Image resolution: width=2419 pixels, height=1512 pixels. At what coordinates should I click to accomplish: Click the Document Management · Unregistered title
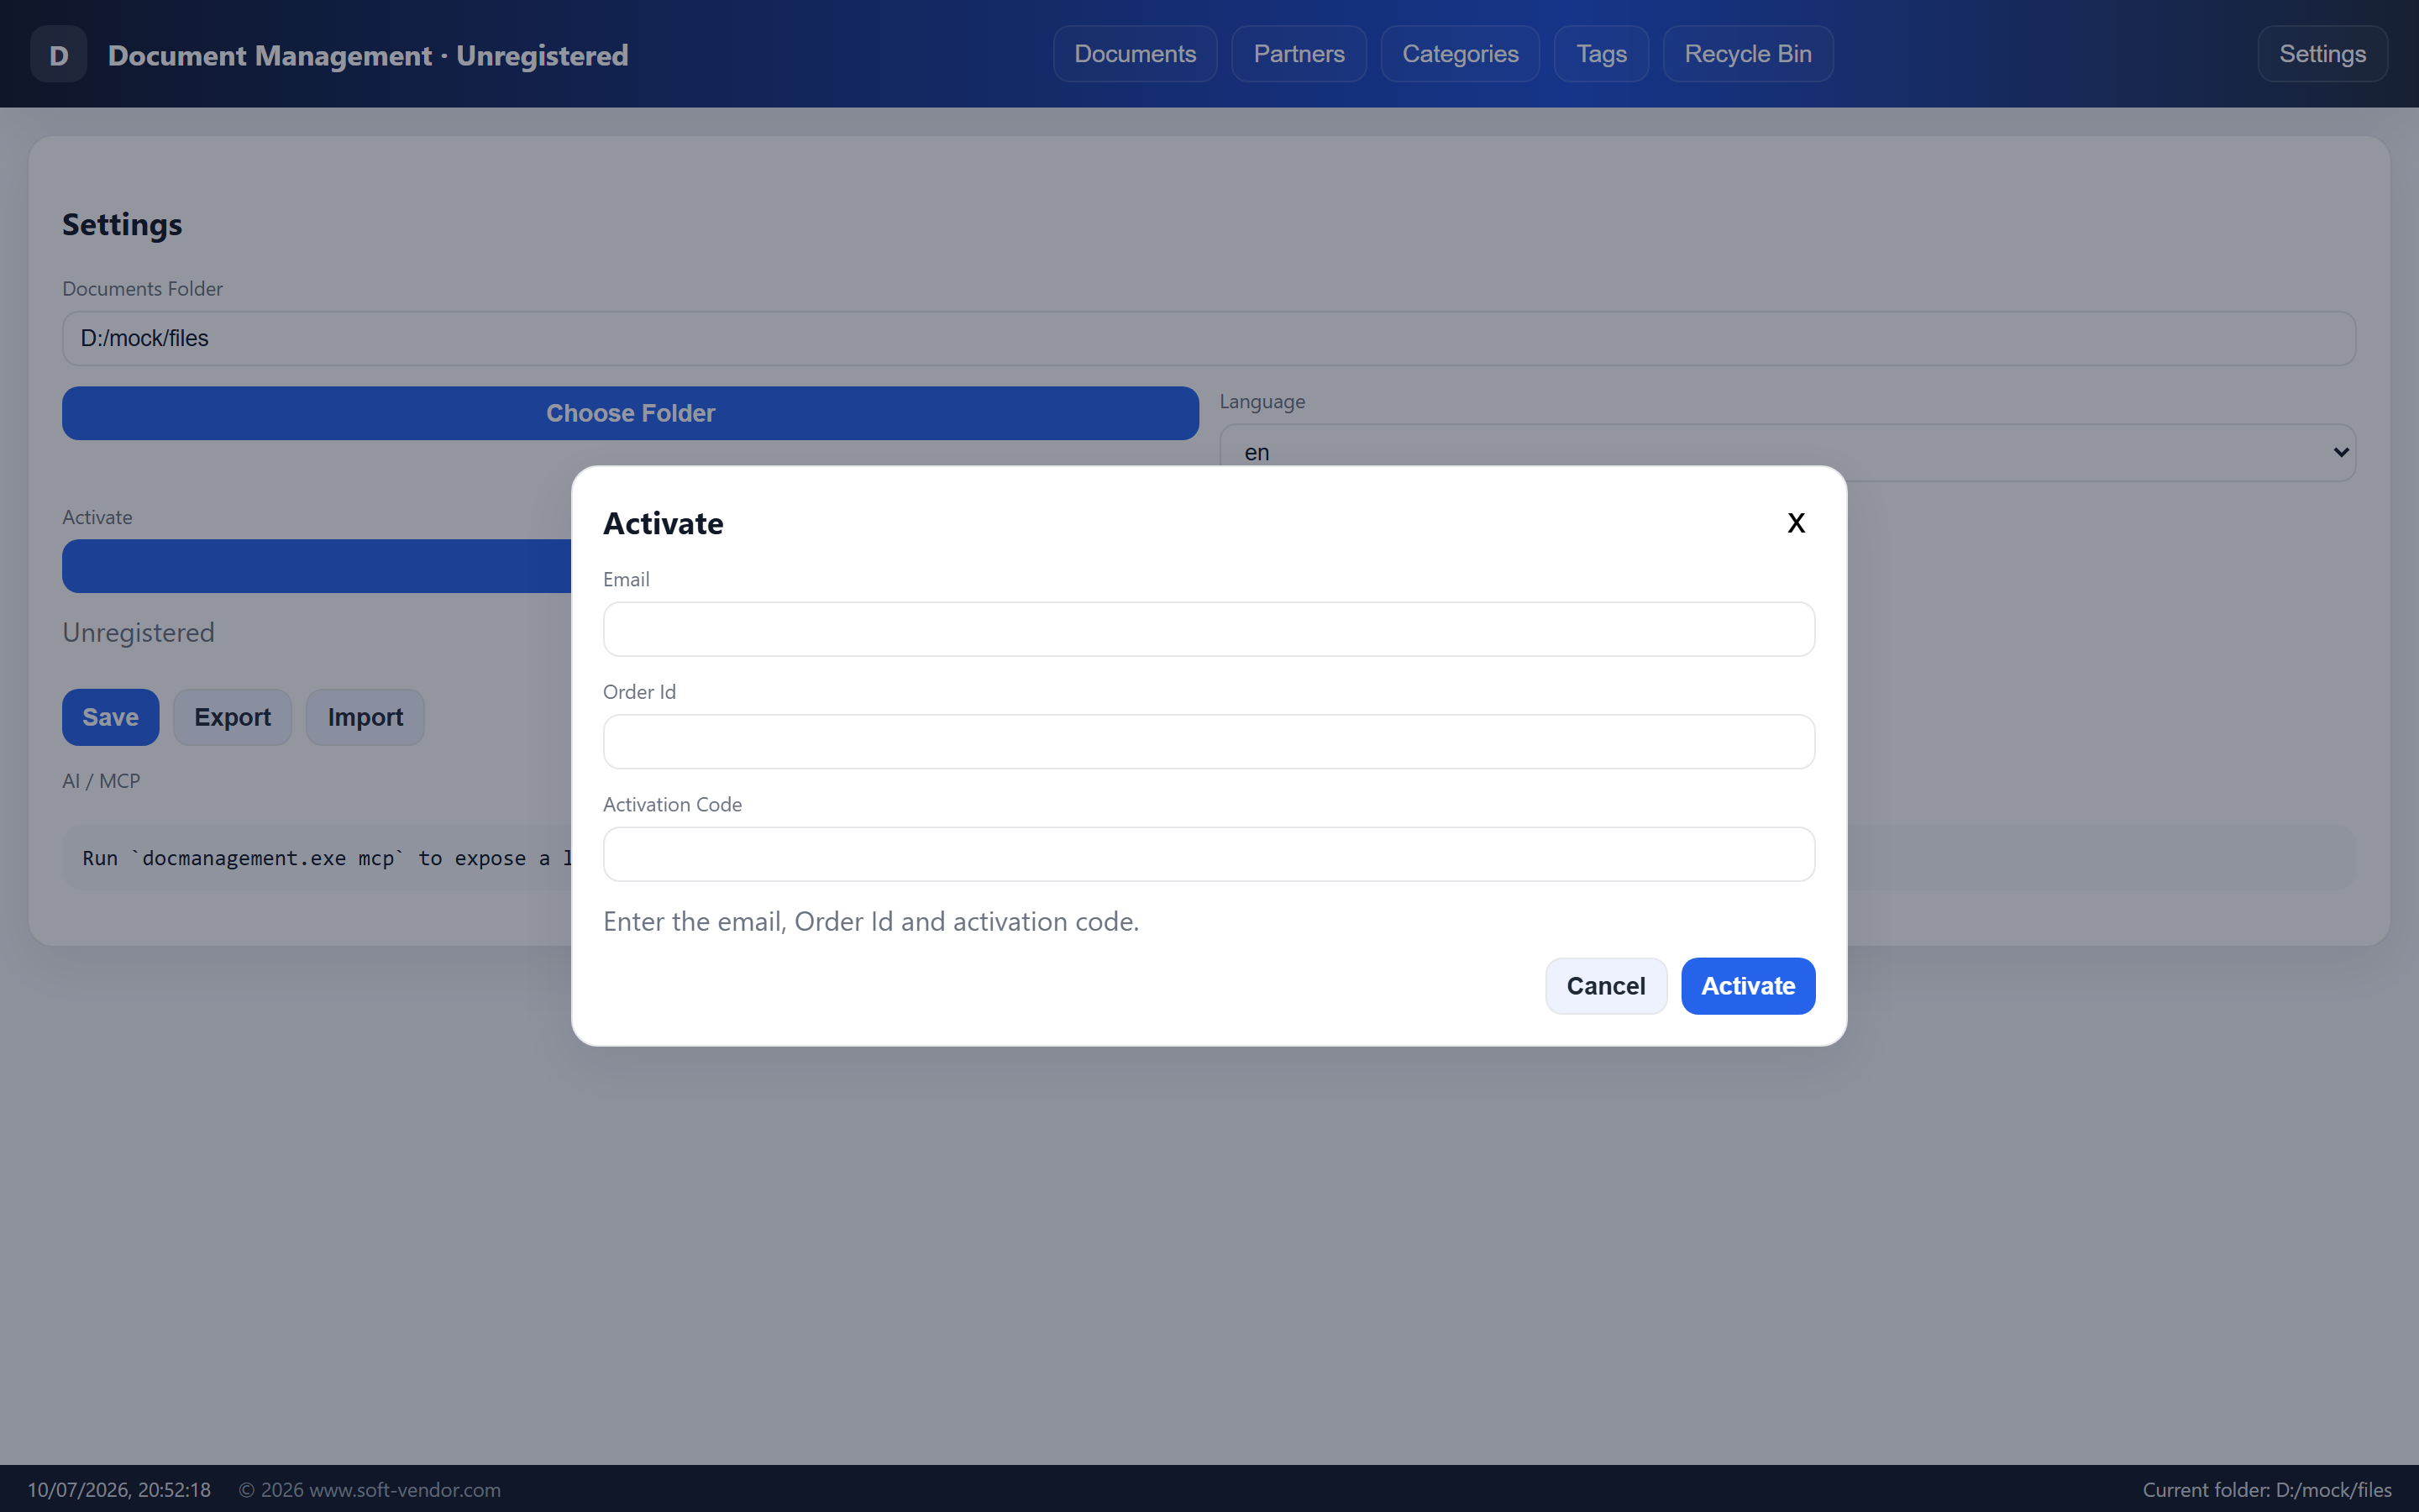point(368,55)
